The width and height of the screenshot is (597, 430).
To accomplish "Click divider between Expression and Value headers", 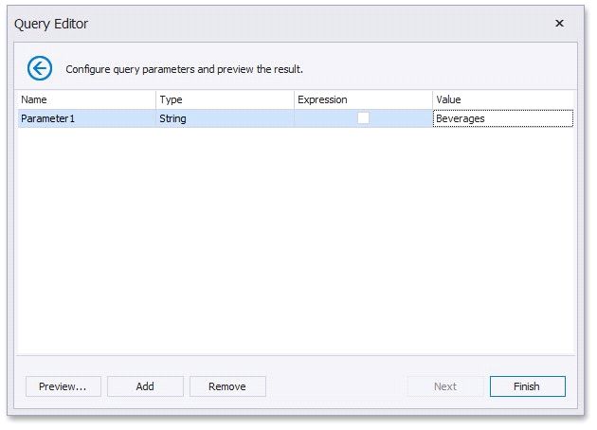I will tap(432, 99).
